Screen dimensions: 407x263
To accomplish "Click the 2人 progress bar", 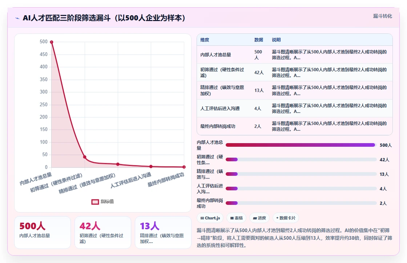I will (301, 203).
